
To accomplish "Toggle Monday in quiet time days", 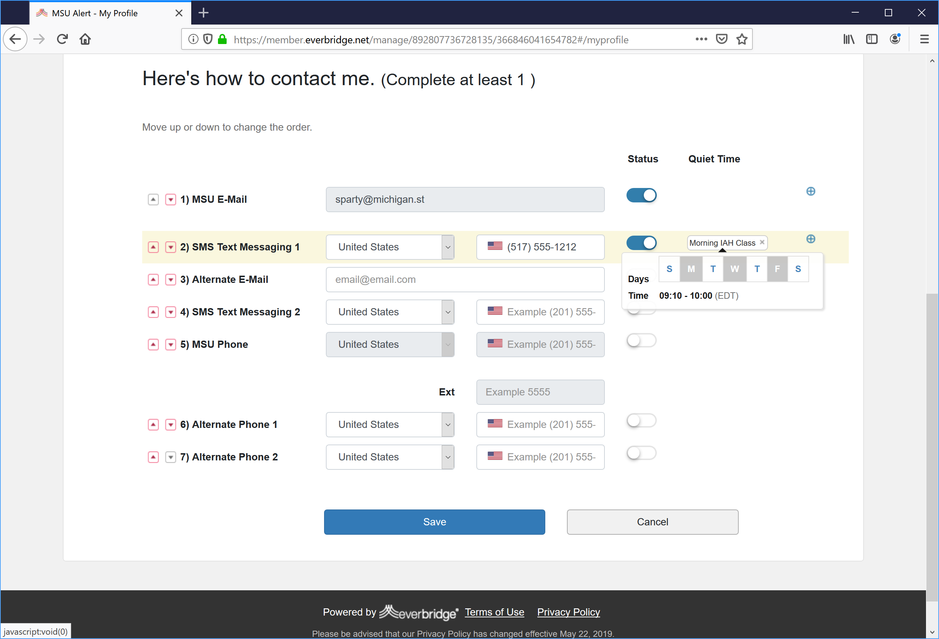I will coord(691,269).
